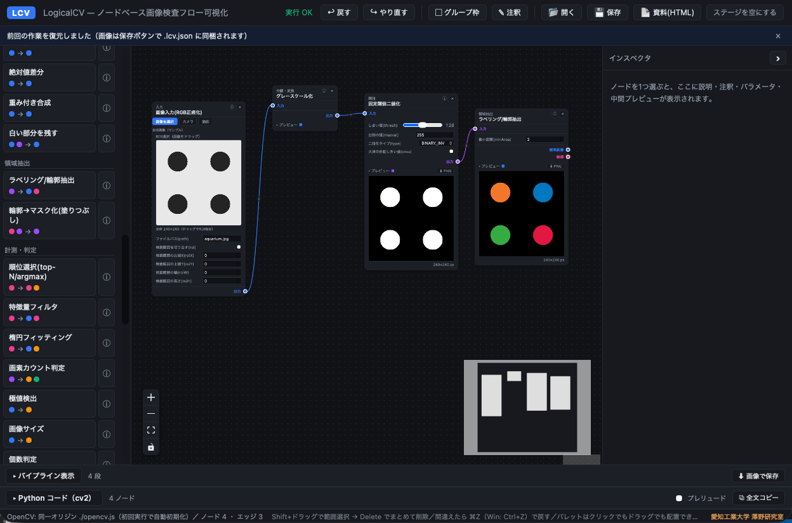The image size is (792, 523).
Task: Click the 個数判定 palette item
Action: pos(49,458)
